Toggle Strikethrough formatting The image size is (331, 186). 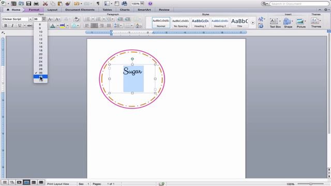click(x=29, y=26)
